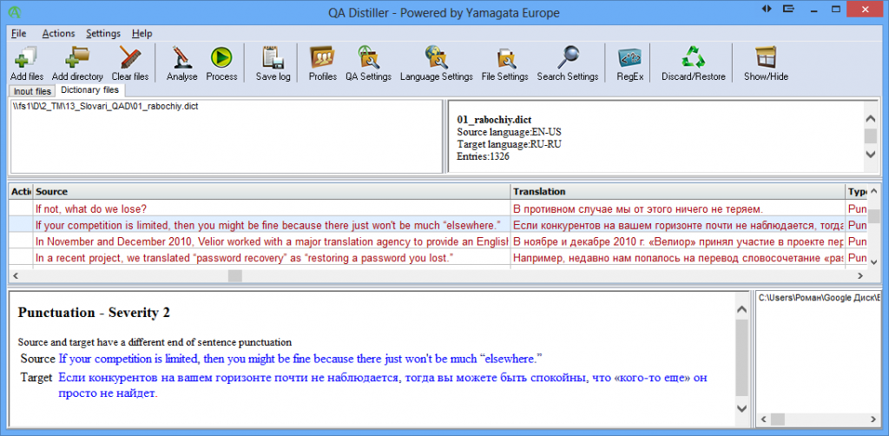
Task: Click the Add files toolbar icon
Action: point(26,59)
